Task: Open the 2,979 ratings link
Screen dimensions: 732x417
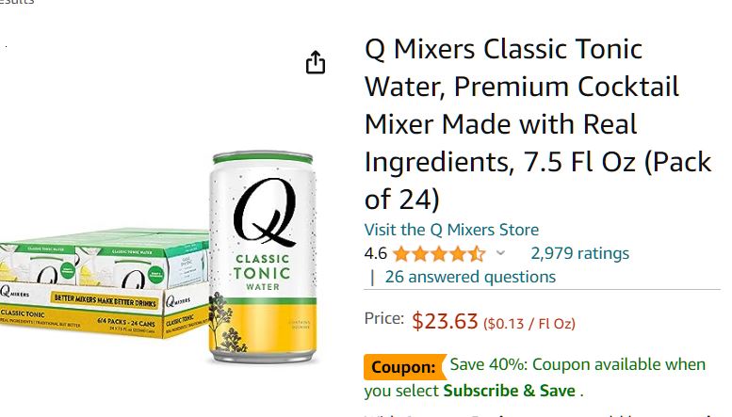Action: (x=579, y=253)
